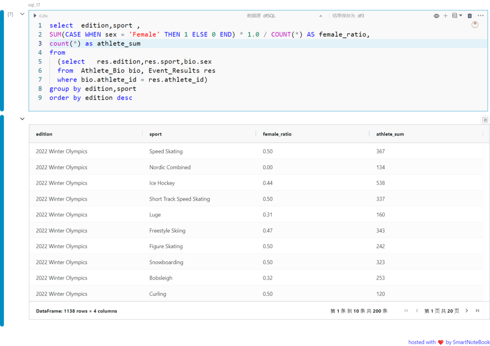Sort by the female_ratio column header
490x346 pixels.
(x=277, y=134)
